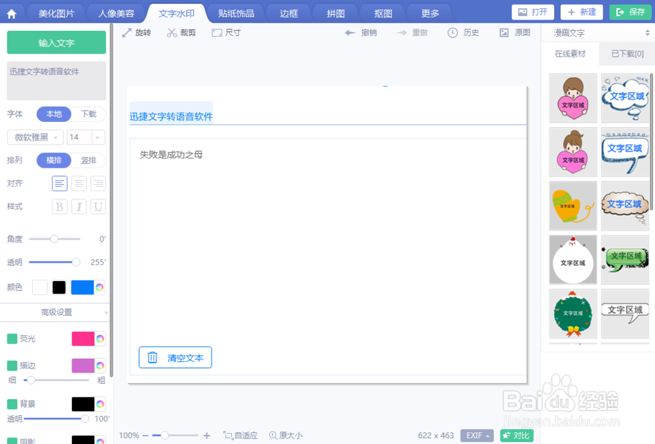Open the 漫画文字 category dropdown
655x444 pixels.
pos(599,33)
